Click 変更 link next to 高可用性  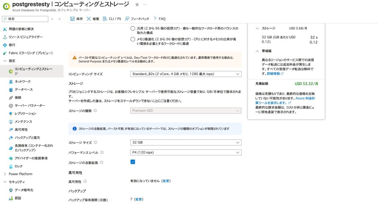[x=166, y=181]
